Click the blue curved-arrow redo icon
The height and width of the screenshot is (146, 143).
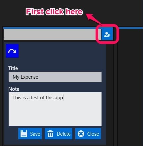[12, 51]
